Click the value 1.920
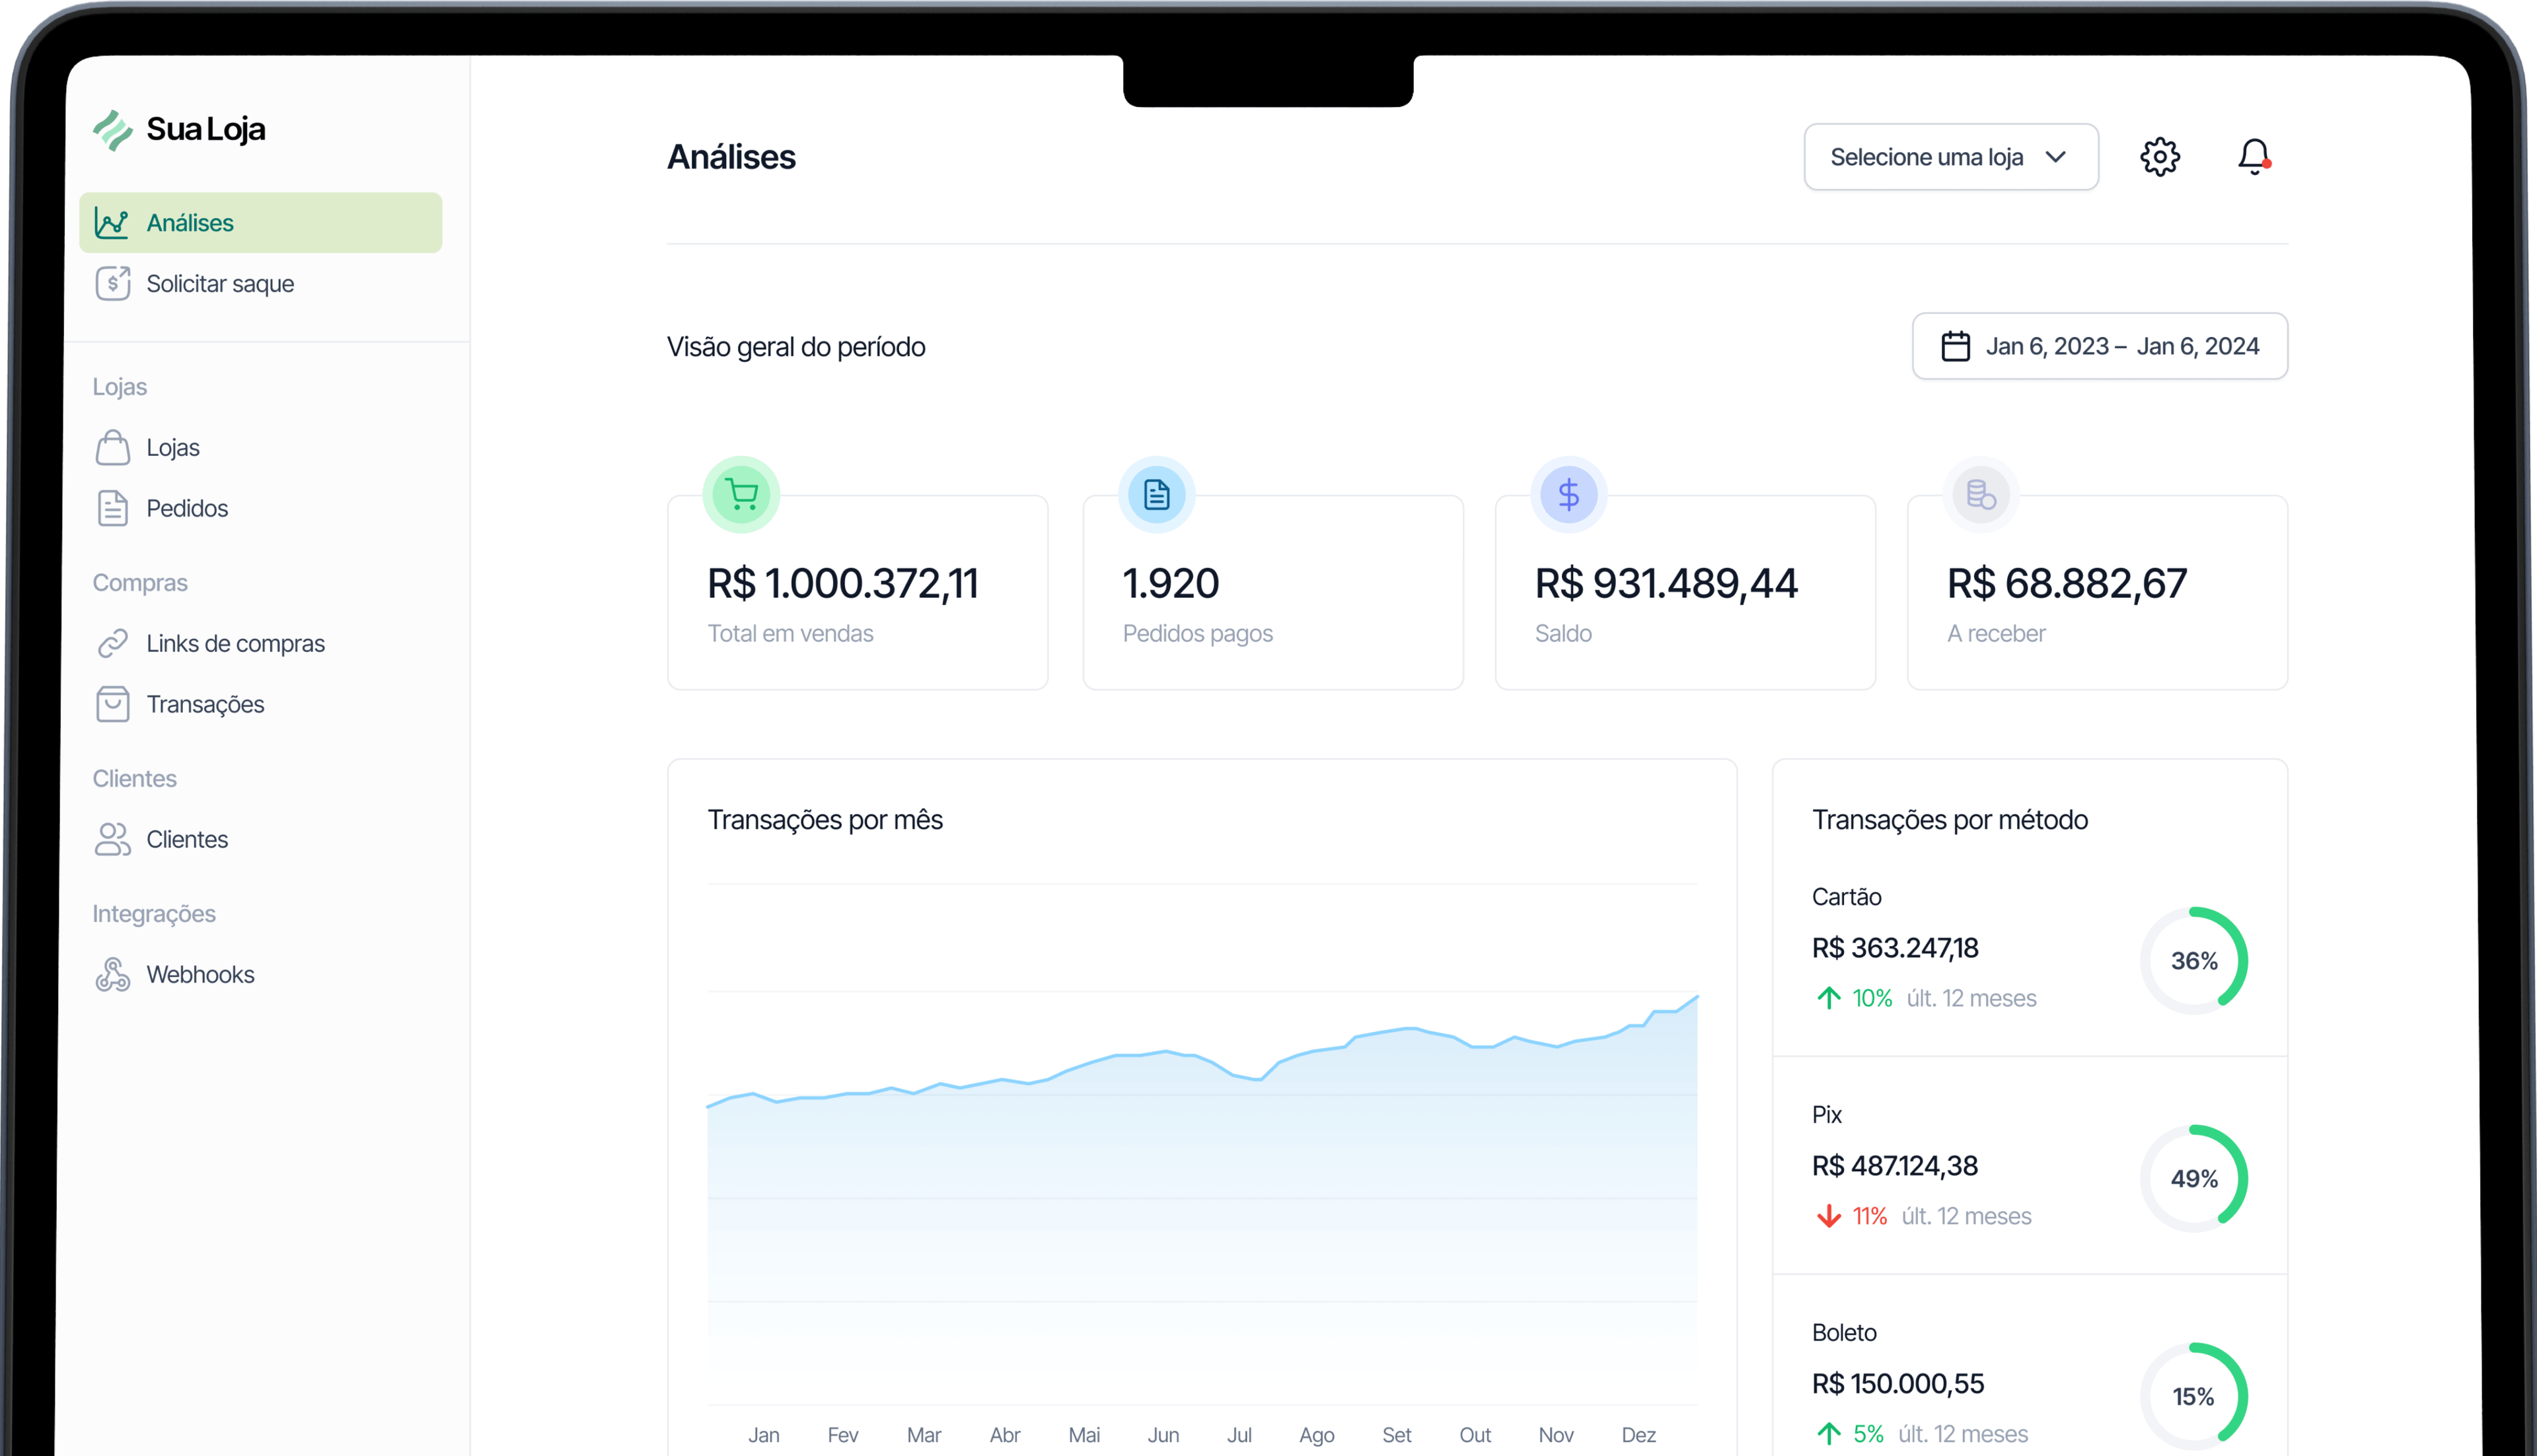 click(x=1170, y=584)
